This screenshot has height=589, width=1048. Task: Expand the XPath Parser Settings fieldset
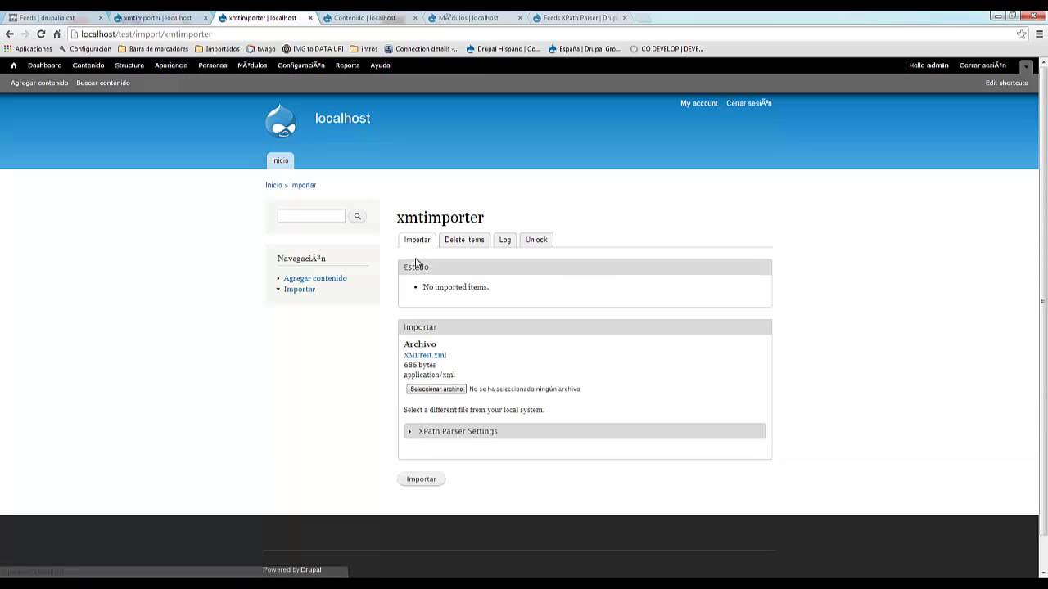(458, 431)
